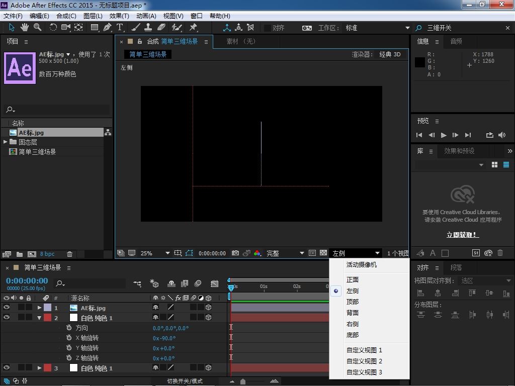
Task: Click the snapshot camera icon
Action: [x=235, y=253]
